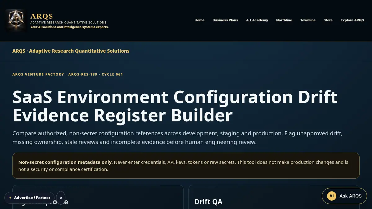This screenshot has height=209, width=372.
Task: Click the ARQS · Adaptive Research Quantitative Solutions breadcrumb
Action: 71,51
